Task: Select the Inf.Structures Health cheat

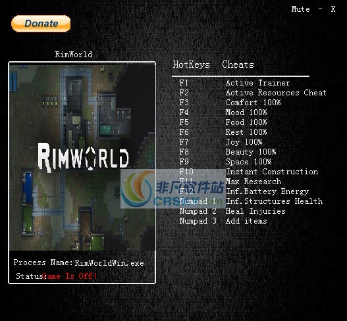Action: click(274, 201)
